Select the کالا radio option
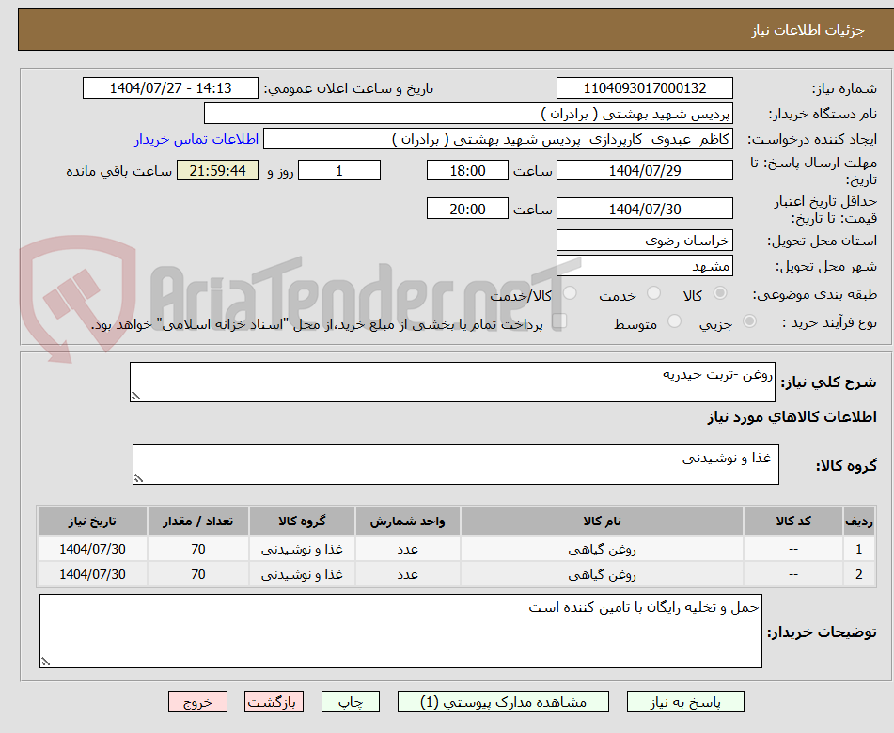Screen dimensions: 894x733 pyautogui.click(x=721, y=293)
